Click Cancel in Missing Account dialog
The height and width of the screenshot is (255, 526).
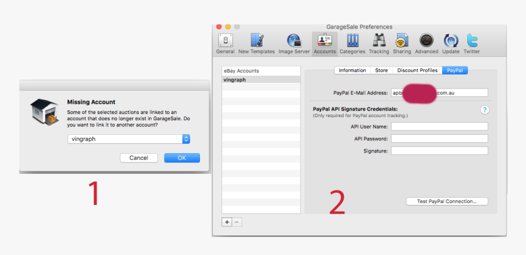[139, 158]
